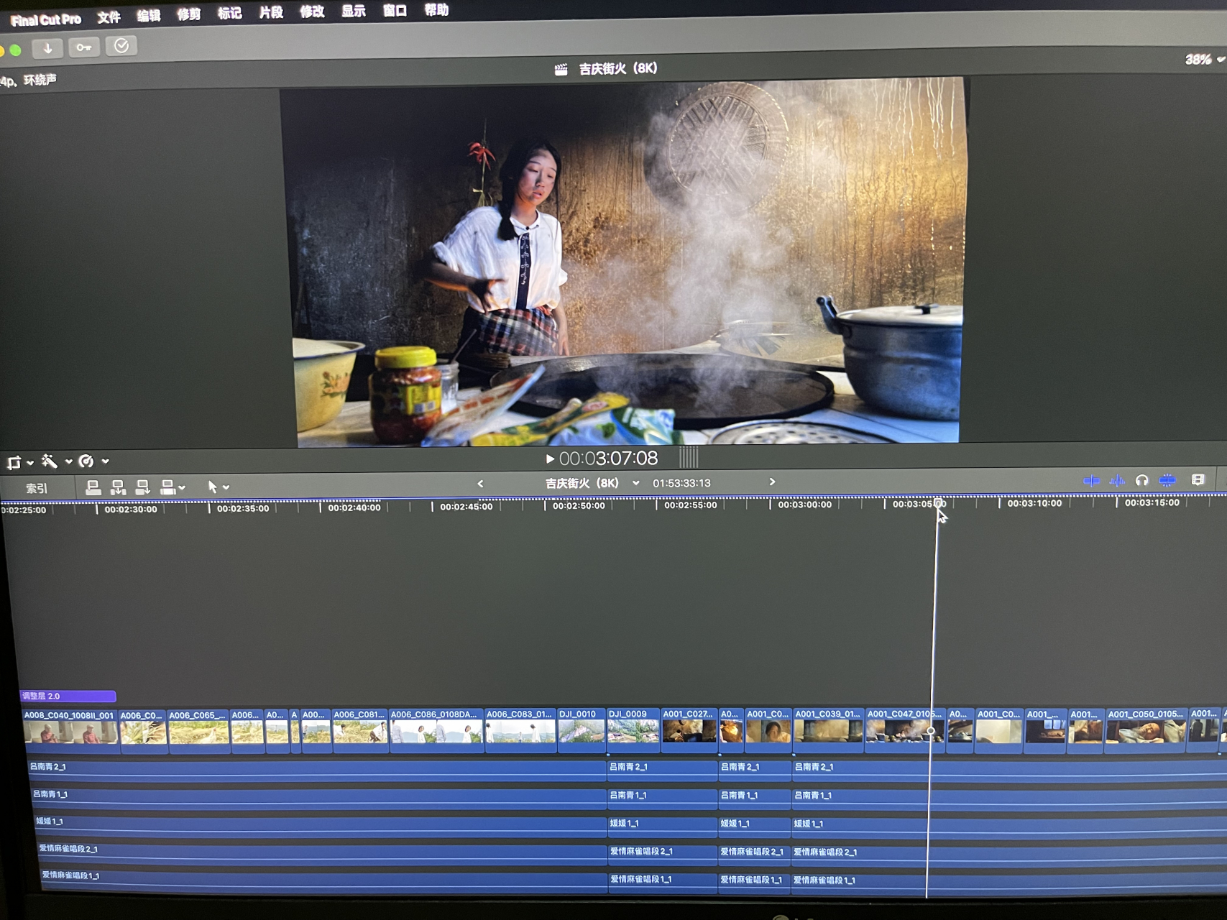The height and width of the screenshot is (920, 1227).
Task: Click connect clip to primary storyline icon
Action: 93,487
